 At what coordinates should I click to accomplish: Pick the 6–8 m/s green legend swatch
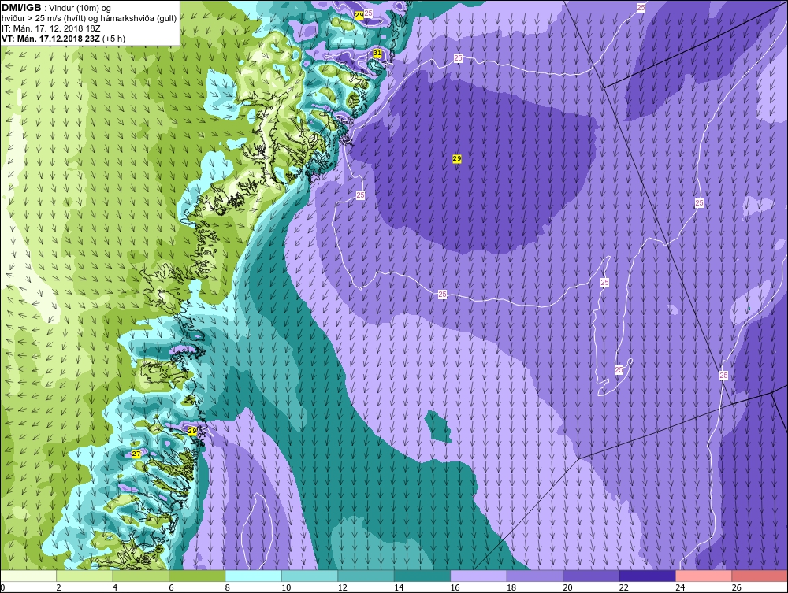(197, 576)
